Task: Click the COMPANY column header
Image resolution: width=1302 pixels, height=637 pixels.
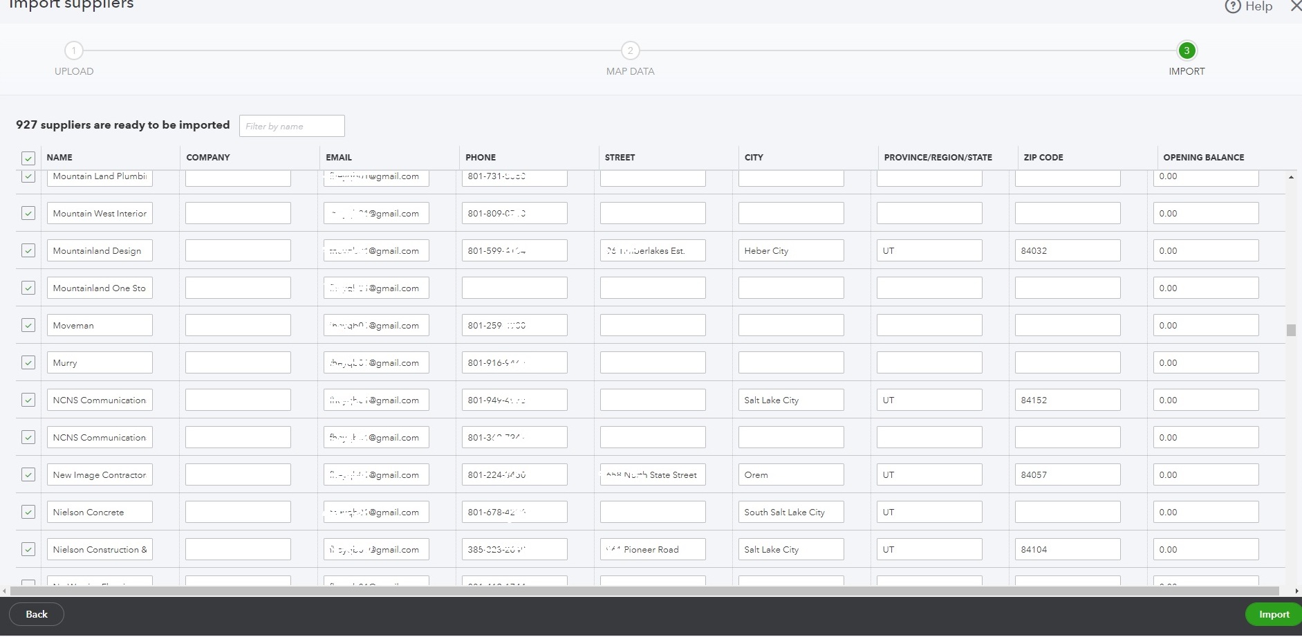Action: [x=208, y=158]
